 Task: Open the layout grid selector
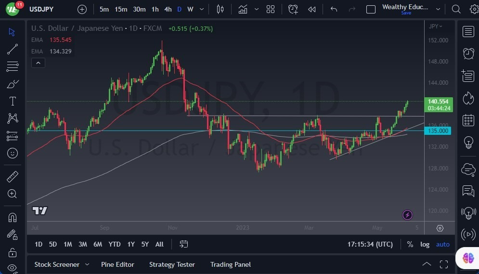tap(271, 10)
